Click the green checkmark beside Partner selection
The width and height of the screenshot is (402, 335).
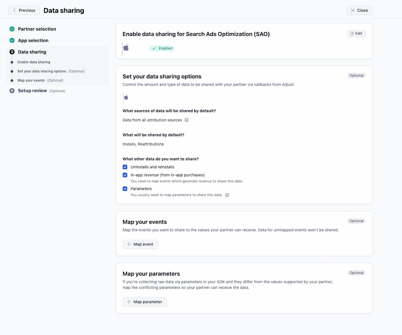click(12, 29)
